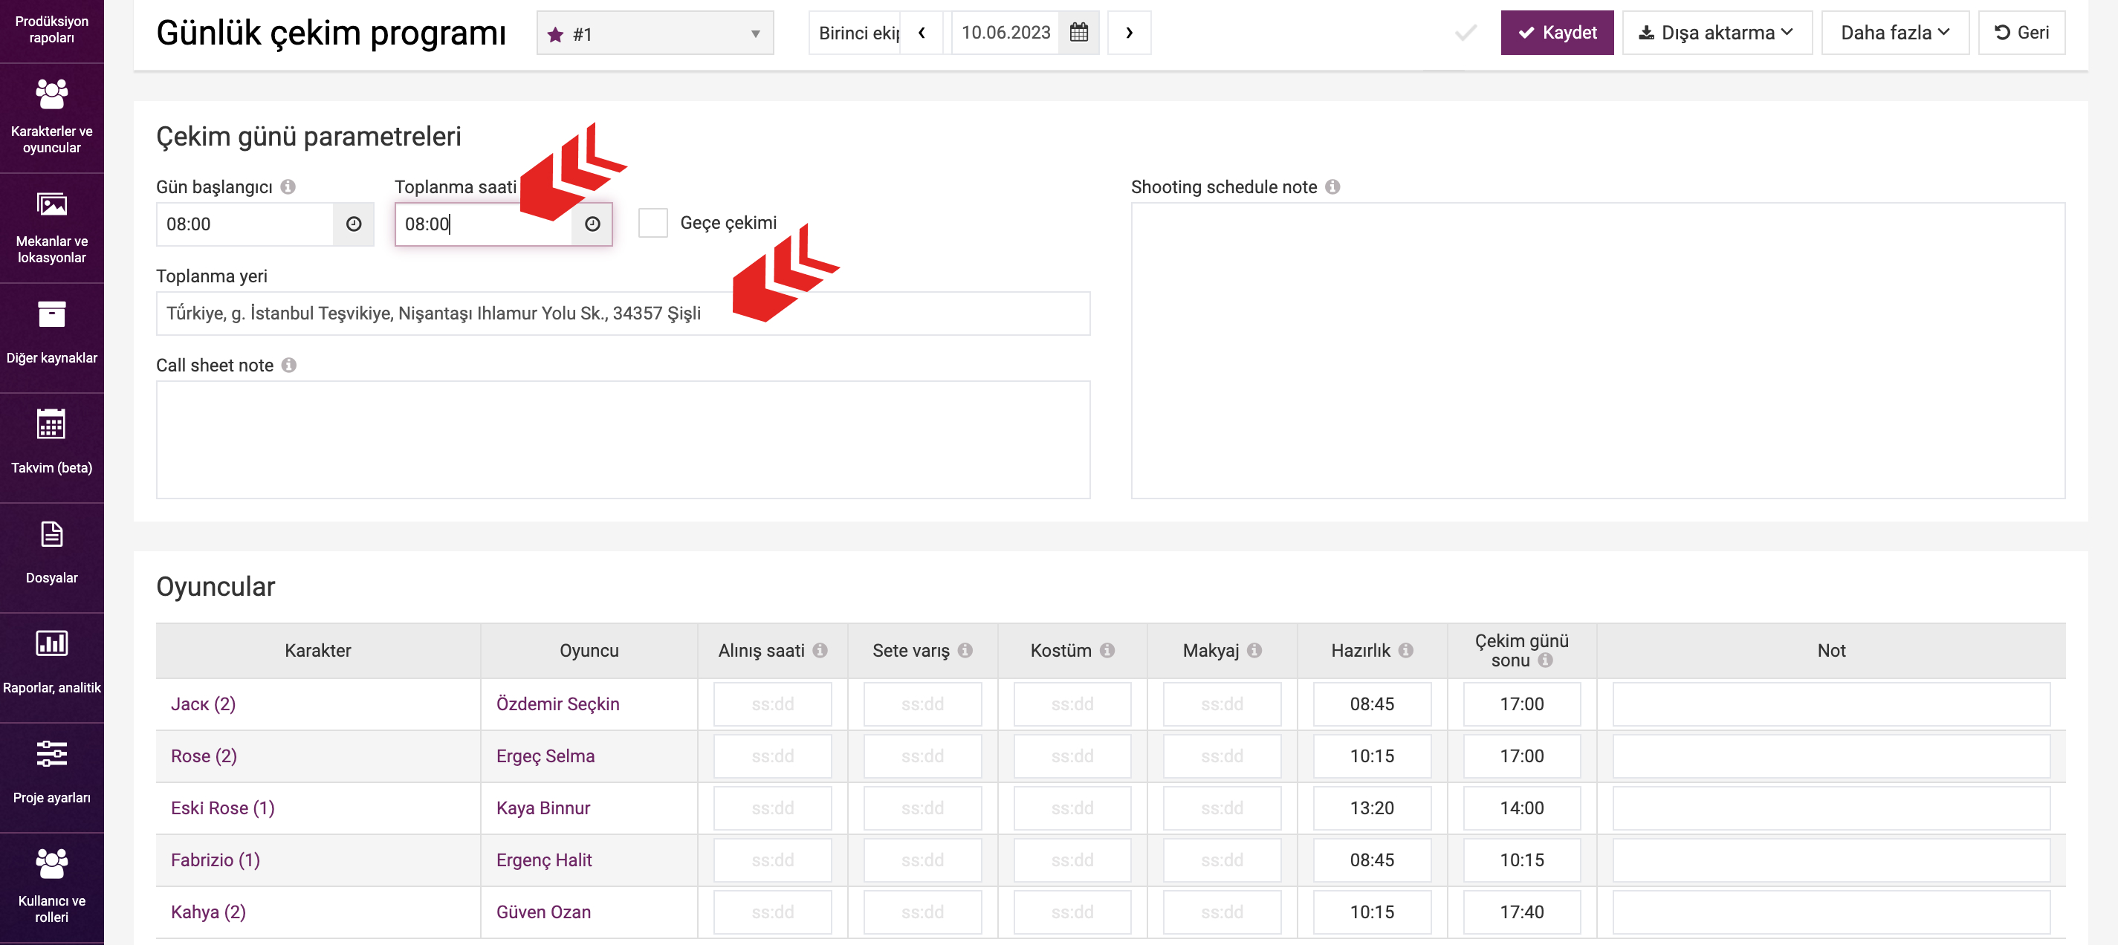Click info icon beside Sete varış header
Viewport: 2118px width, 945px height.
[x=965, y=650]
